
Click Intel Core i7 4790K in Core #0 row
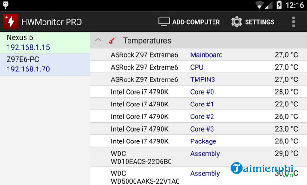[140, 92]
